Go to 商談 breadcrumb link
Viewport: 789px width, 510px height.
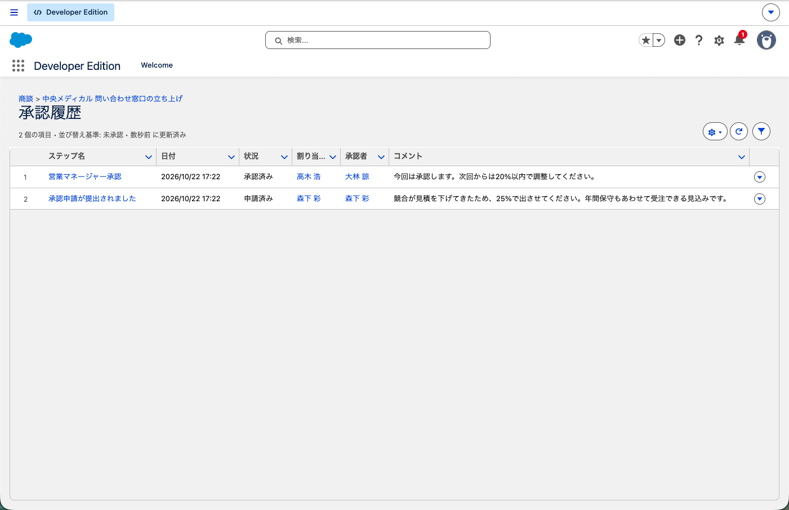coord(26,99)
